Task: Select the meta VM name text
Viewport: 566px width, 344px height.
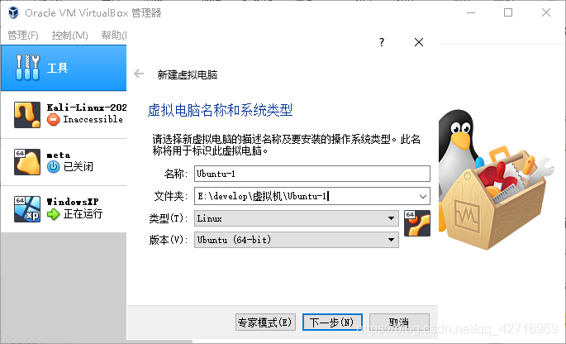Action: tap(59, 155)
